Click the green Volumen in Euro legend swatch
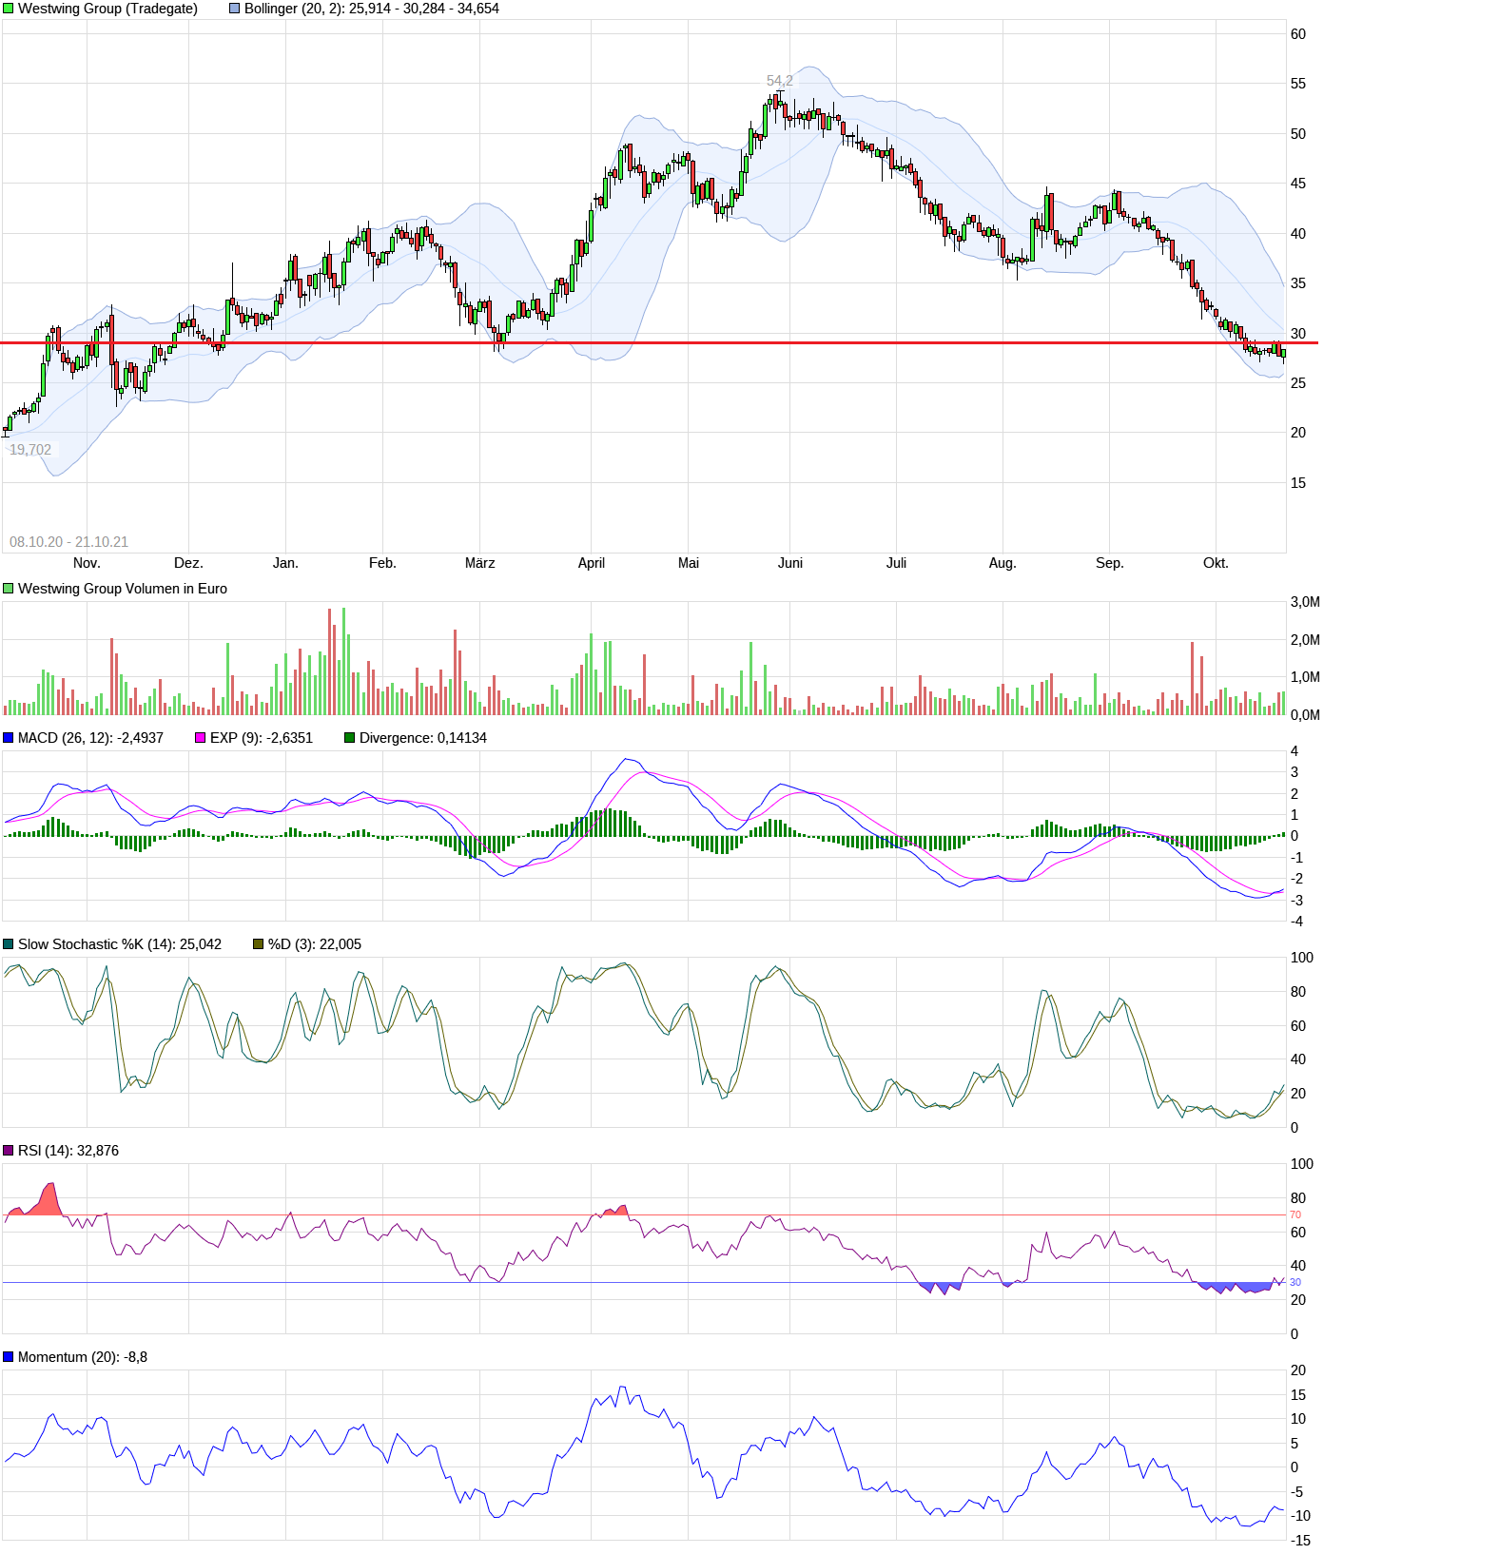The height and width of the screenshot is (1554, 1499). click(x=9, y=589)
